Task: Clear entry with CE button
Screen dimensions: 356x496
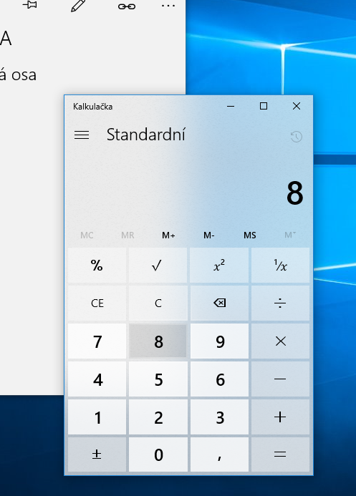Action: 97,303
